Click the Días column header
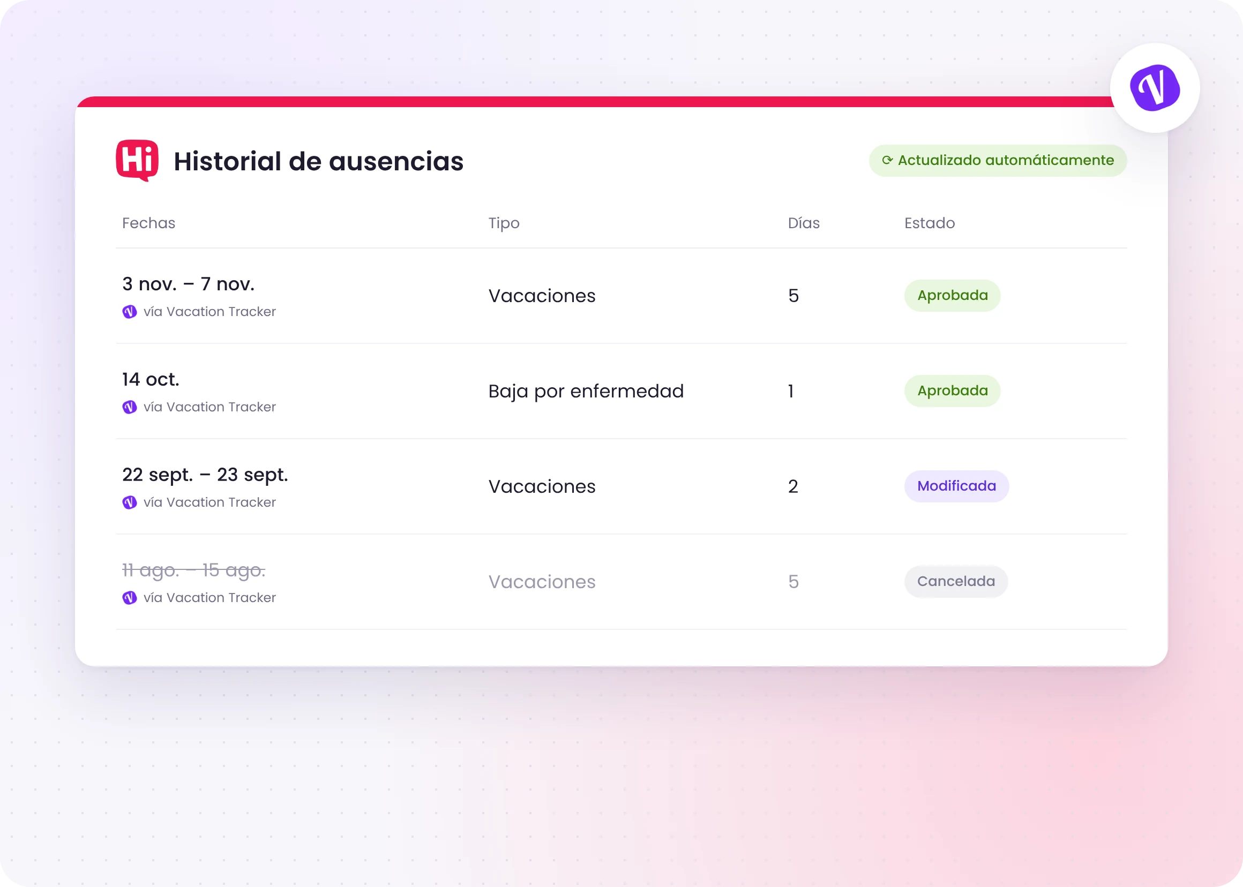Viewport: 1243px width, 887px height. point(804,223)
